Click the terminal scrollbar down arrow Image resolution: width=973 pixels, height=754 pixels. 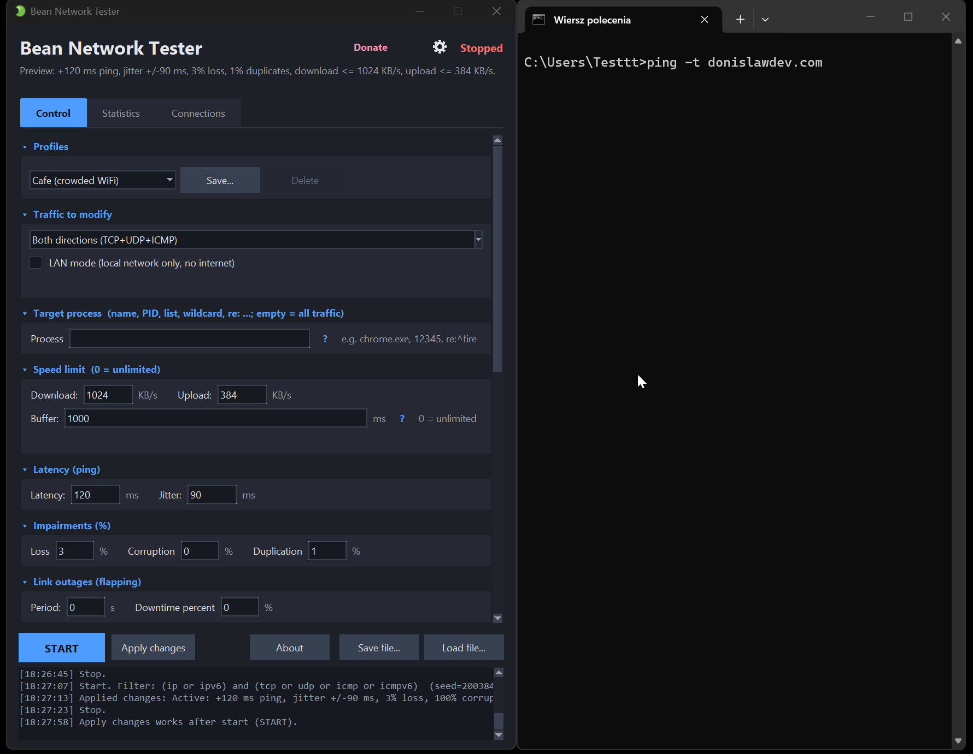tap(958, 741)
